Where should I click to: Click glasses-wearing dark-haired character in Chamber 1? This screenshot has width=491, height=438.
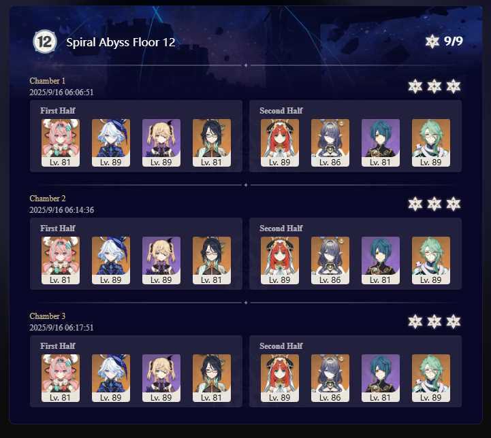click(x=212, y=143)
